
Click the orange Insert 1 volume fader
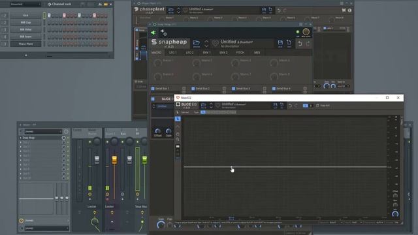(114, 159)
